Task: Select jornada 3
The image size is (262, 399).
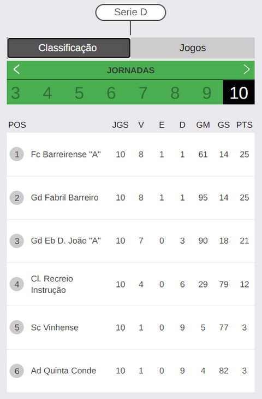Action: coord(15,92)
